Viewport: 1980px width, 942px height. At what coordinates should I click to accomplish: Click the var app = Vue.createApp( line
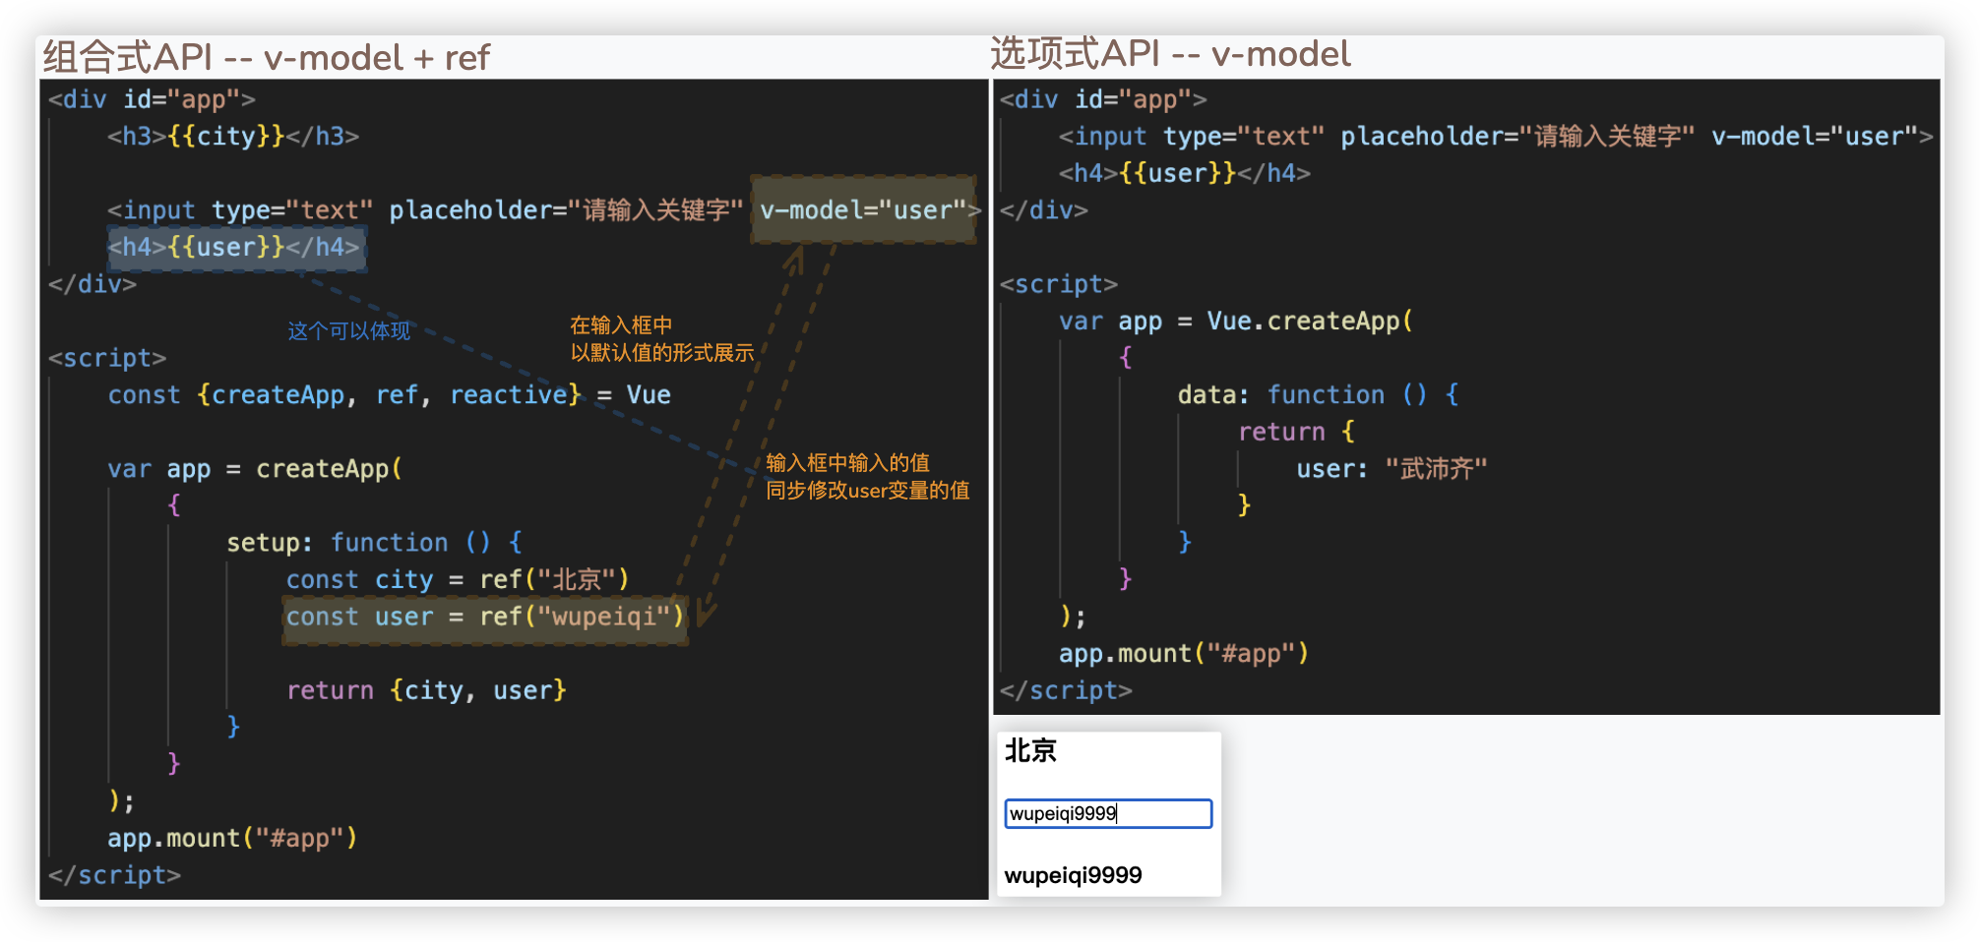point(1235,322)
